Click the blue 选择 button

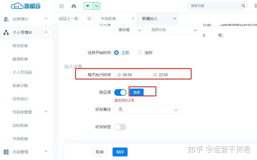point(136,92)
